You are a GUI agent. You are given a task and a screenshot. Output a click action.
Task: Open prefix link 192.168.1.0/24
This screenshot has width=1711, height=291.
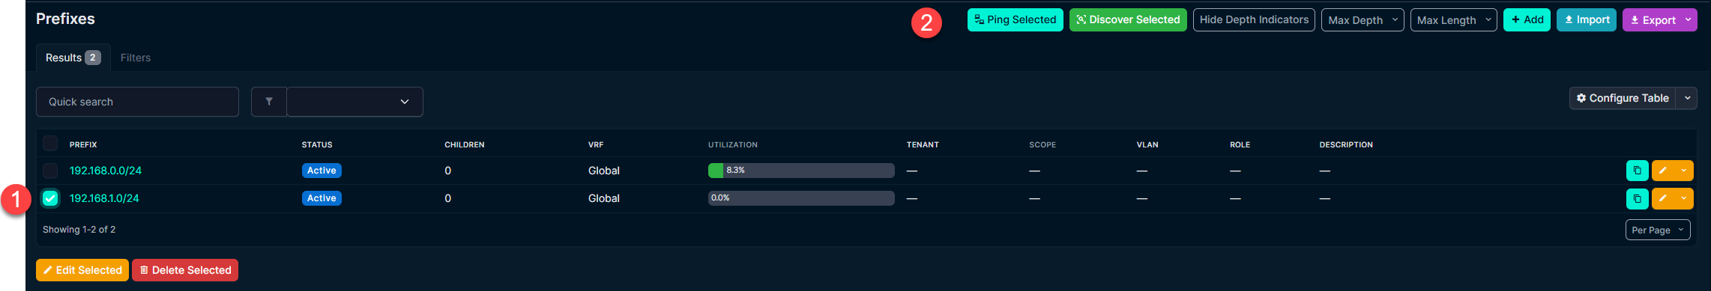pyautogui.click(x=104, y=198)
